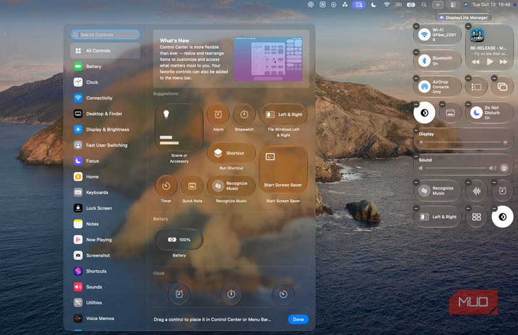Select the Screenshot category
Screen dimensions: 518x335
point(105,255)
